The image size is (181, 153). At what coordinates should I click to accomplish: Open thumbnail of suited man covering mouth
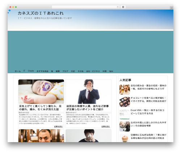[x=88, y=92]
